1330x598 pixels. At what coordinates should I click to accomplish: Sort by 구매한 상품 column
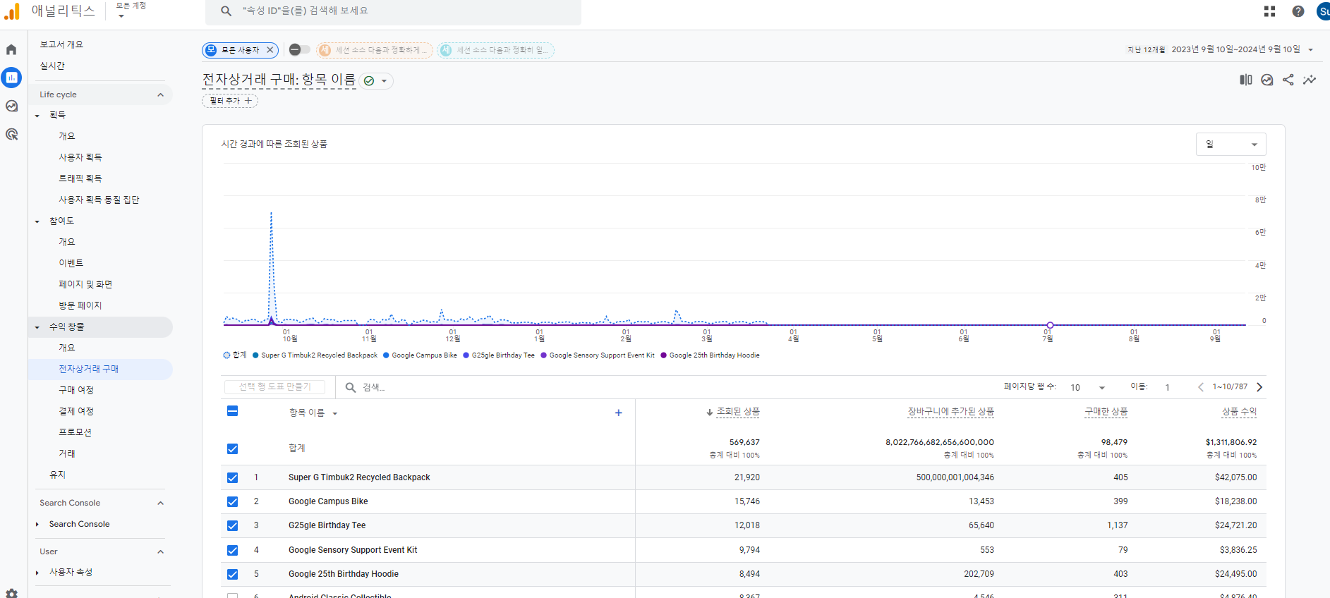[1106, 412]
